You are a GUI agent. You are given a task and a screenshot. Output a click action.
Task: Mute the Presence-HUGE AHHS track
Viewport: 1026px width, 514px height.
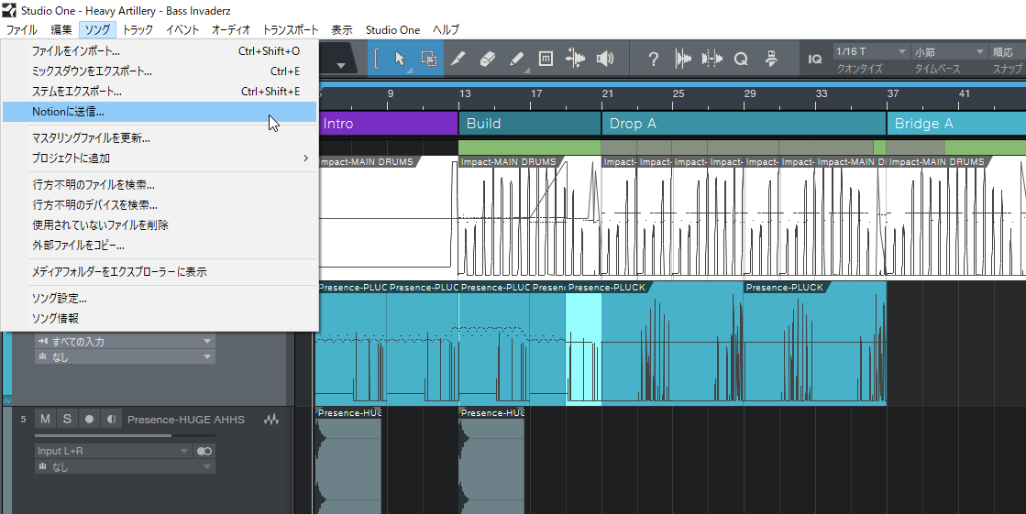tap(45, 420)
